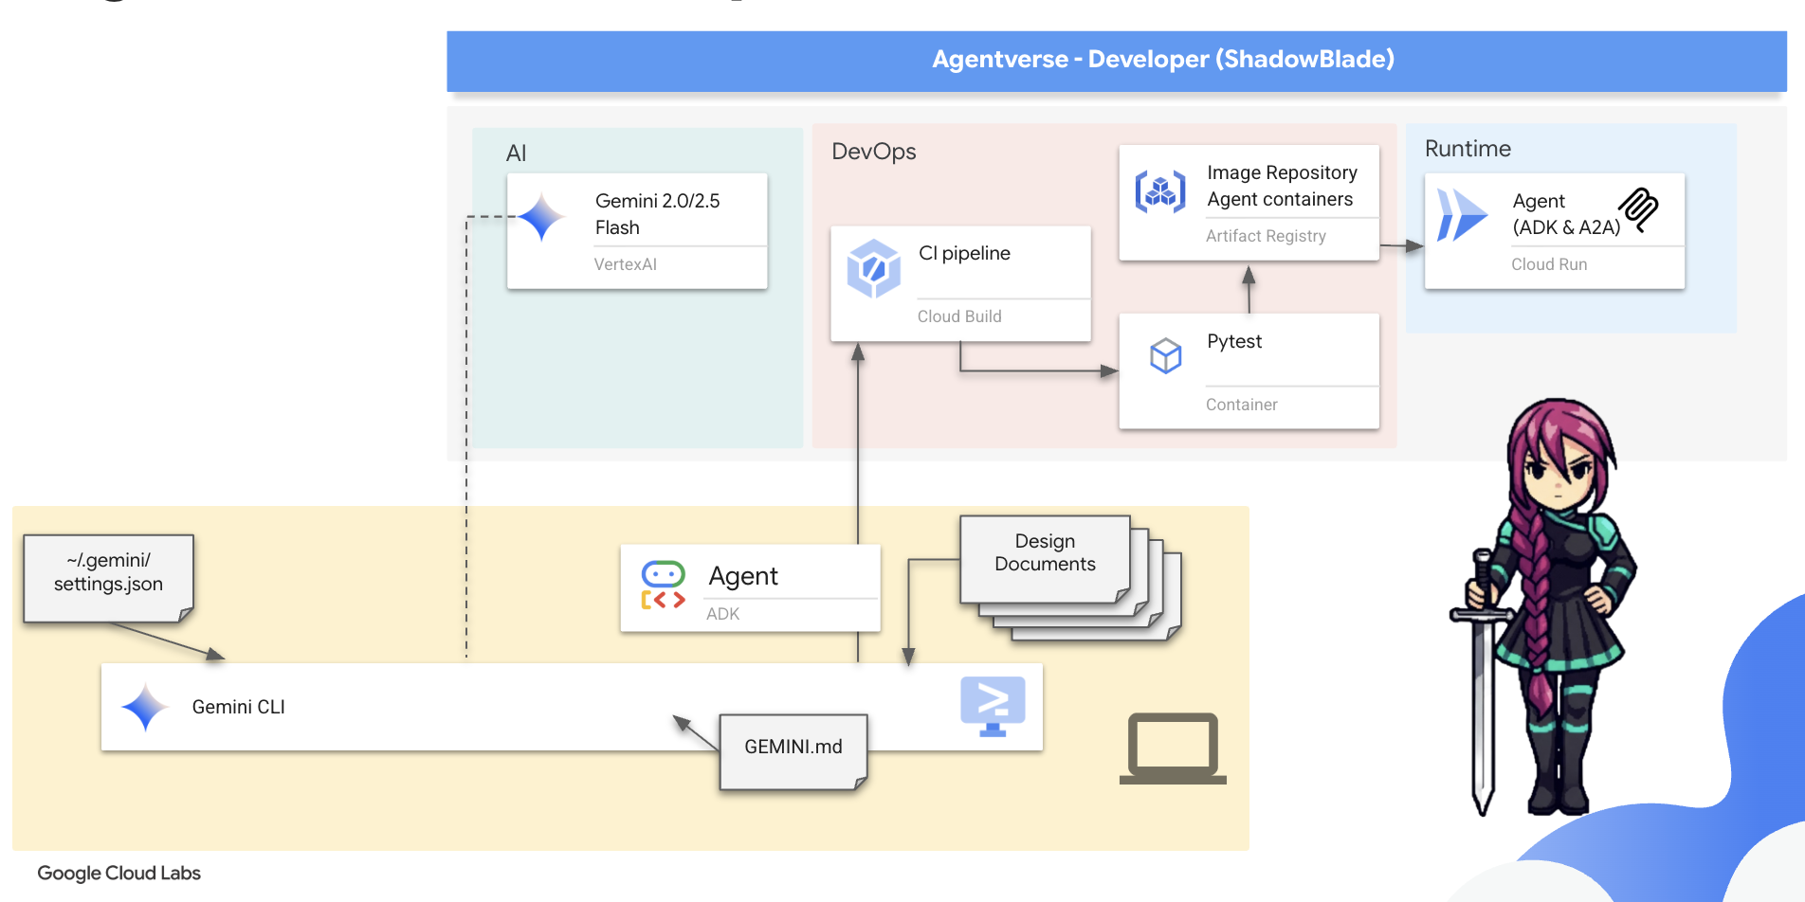Select the GEMINI.md file note
Screen dimensions: 1805x902
tap(793, 748)
